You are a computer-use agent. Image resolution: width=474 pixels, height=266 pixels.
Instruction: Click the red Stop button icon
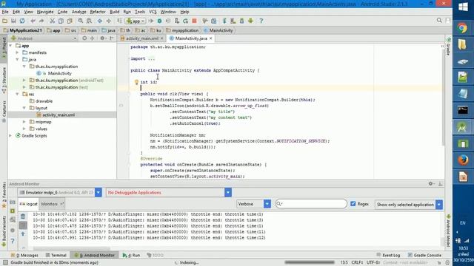[x=194, y=21]
